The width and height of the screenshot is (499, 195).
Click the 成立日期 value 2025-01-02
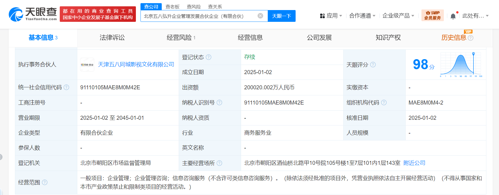[258, 72]
